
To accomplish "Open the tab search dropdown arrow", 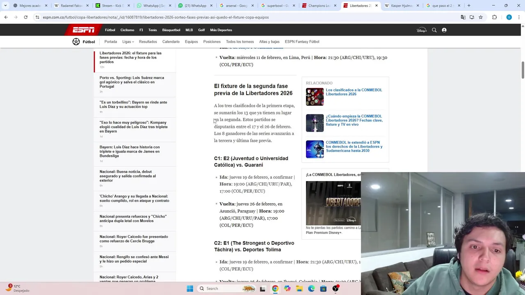I will click(5, 6).
